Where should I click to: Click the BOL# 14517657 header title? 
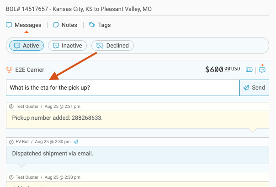pos(79,9)
